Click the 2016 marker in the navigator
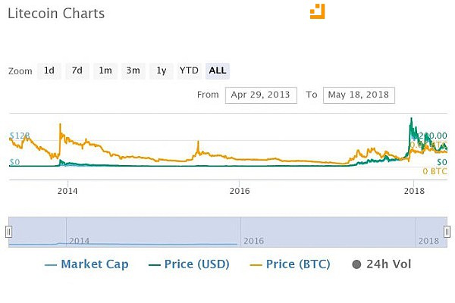Screen dimensions: 455x303 click(x=253, y=240)
